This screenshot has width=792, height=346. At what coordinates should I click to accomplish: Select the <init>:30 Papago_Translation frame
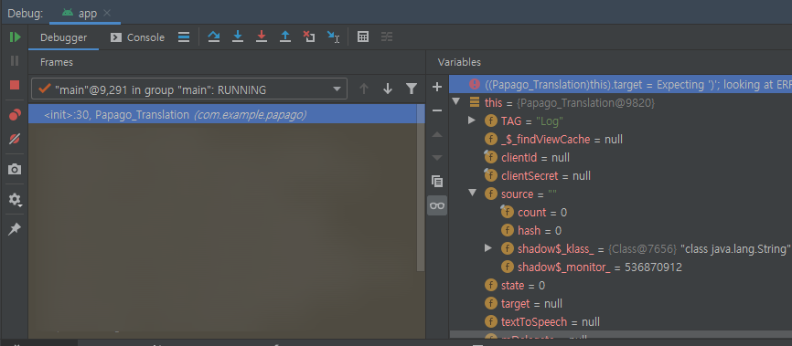click(x=223, y=114)
